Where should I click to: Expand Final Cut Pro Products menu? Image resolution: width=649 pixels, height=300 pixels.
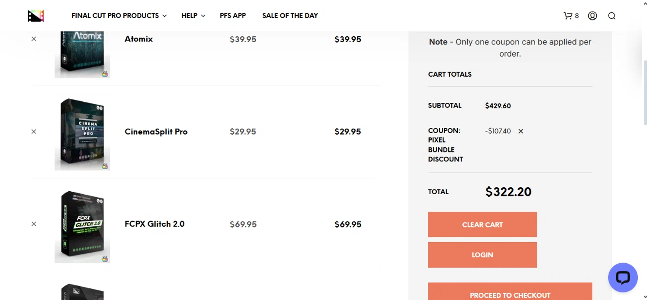[119, 16]
